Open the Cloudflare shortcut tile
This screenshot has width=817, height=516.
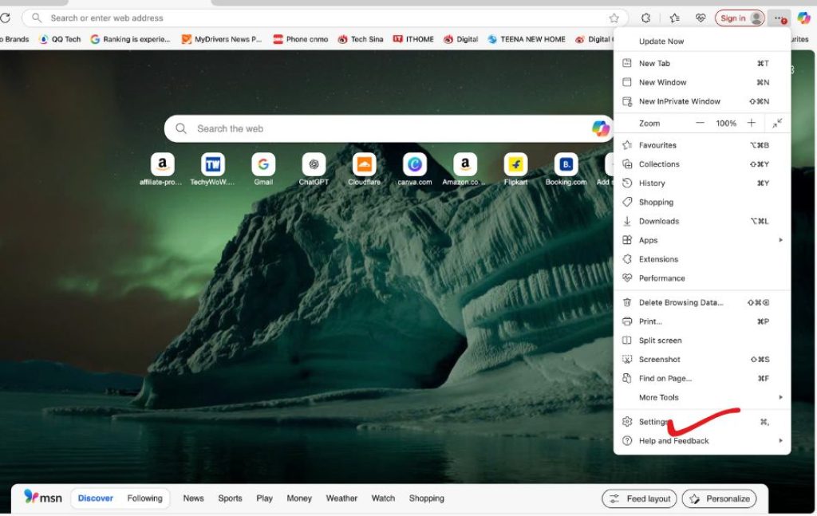(x=364, y=169)
